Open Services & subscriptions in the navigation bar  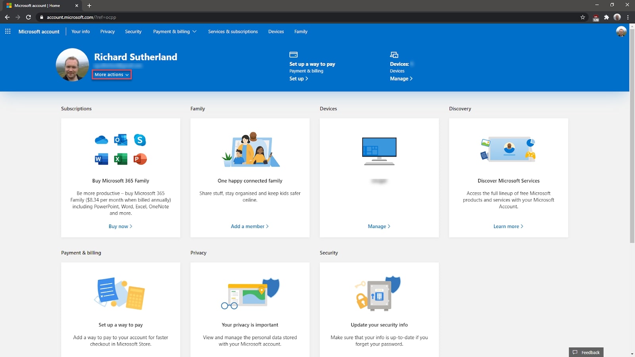(233, 31)
